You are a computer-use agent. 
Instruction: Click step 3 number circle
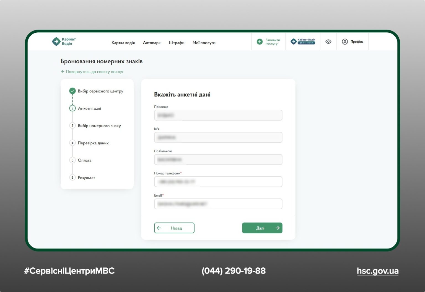point(72,126)
